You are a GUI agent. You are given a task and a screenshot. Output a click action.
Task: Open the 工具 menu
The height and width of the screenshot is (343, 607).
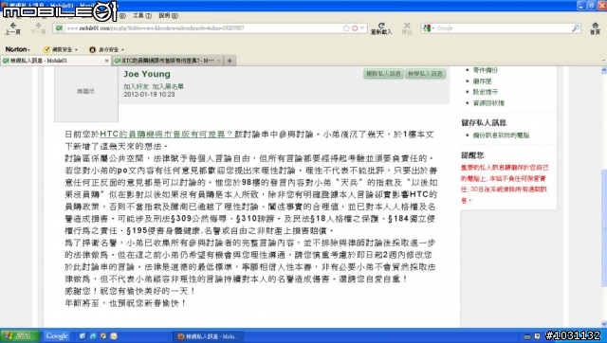142,15
